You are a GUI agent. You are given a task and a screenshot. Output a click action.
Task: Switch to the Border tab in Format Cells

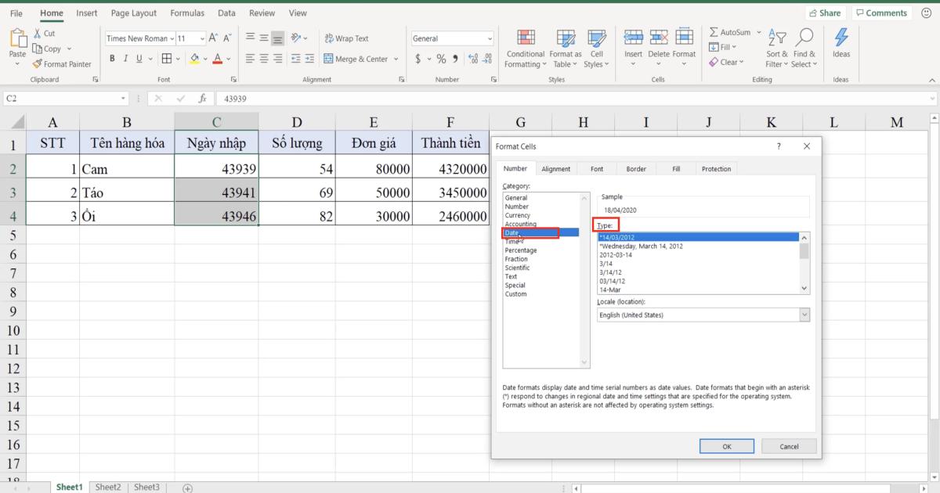(x=635, y=168)
